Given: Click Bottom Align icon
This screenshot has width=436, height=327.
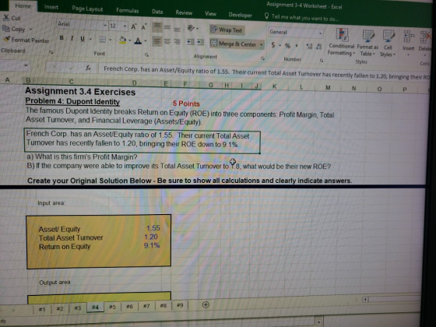Looking at the screenshot, I should (177, 28).
